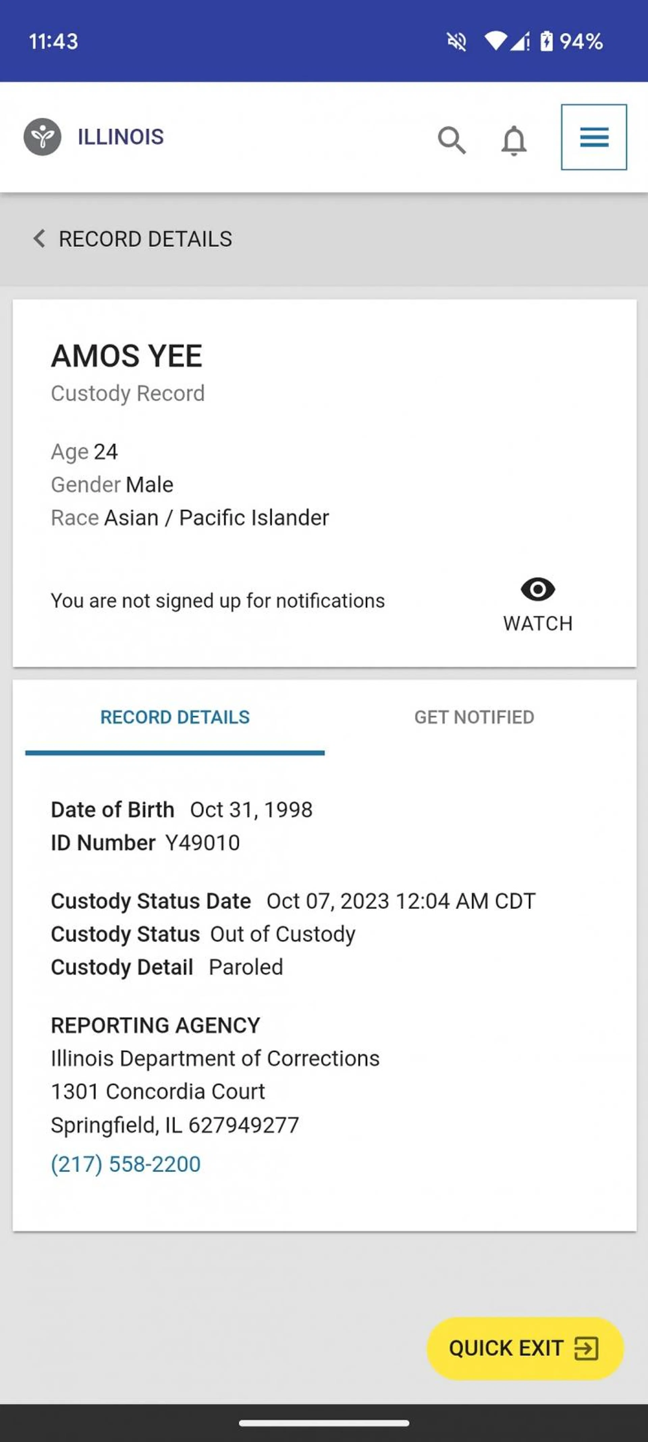
Task: Tap the search magnifier icon
Action: (x=451, y=139)
